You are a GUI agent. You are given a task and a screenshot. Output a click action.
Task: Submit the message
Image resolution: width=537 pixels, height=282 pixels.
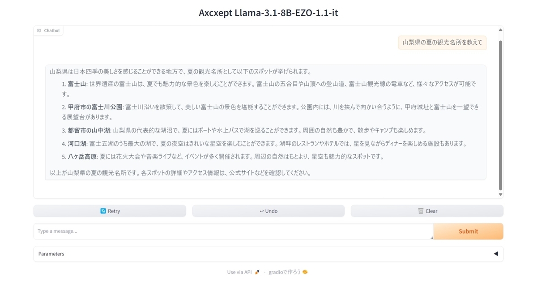pyautogui.click(x=469, y=231)
